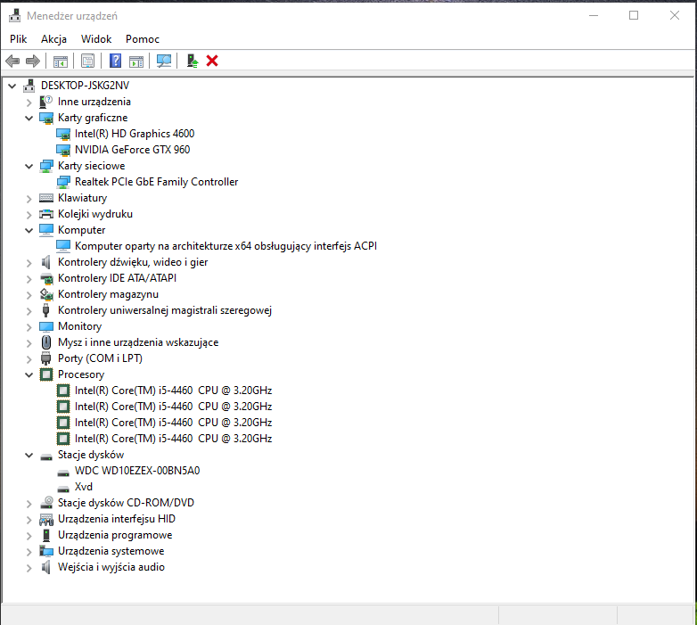The image size is (697, 625).
Task: Click the Karty sieciowe network icon
Action: coord(45,166)
